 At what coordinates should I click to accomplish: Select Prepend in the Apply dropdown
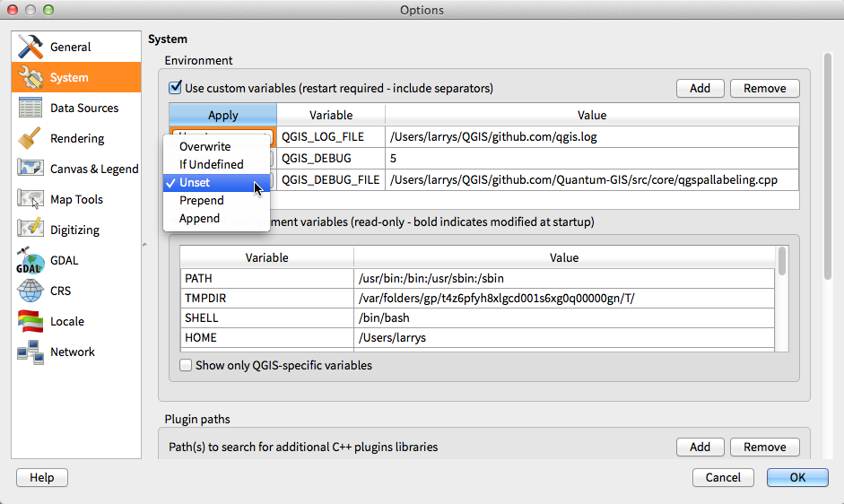pyautogui.click(x=201, y=200)
